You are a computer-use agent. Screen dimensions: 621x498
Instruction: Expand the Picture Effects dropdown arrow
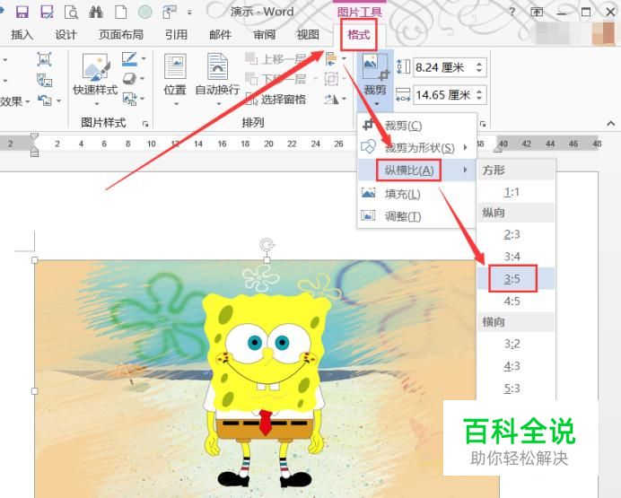(x=142, y=78)
